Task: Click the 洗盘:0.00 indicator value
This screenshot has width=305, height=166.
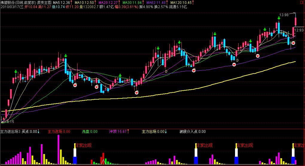Action: (x=90, y=132)
